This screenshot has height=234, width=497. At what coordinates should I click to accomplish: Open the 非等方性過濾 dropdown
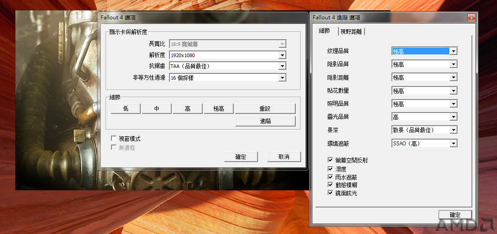227,77
